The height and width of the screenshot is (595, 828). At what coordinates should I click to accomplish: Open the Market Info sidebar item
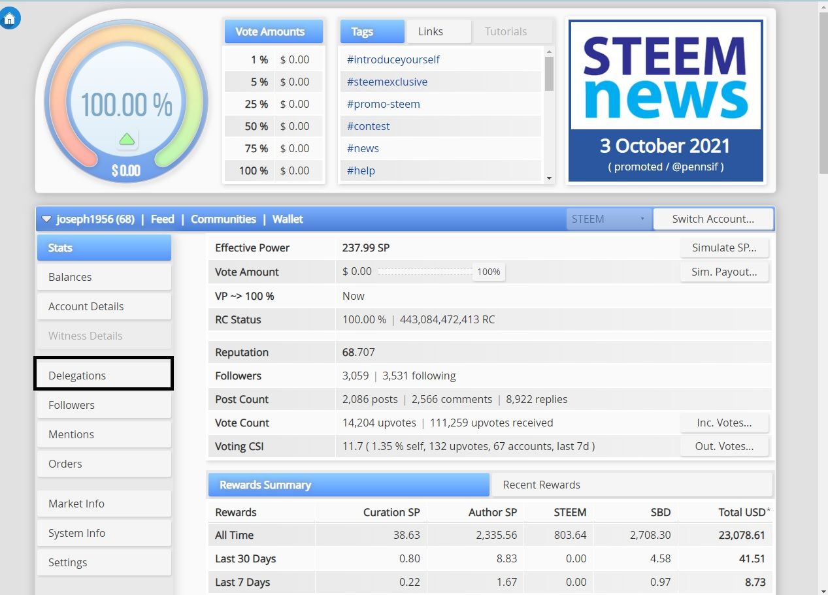(104, 504)
